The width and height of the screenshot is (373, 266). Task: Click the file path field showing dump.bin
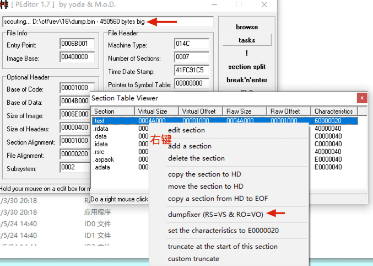(108, 22)
